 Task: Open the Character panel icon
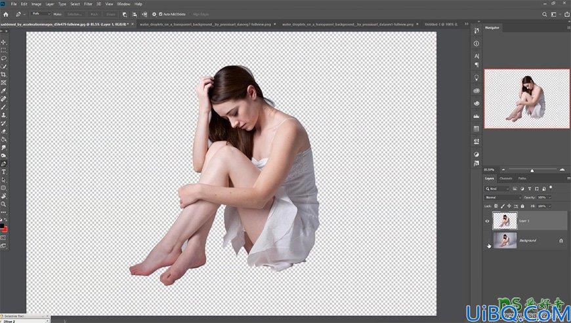click(x=476, y=56)
